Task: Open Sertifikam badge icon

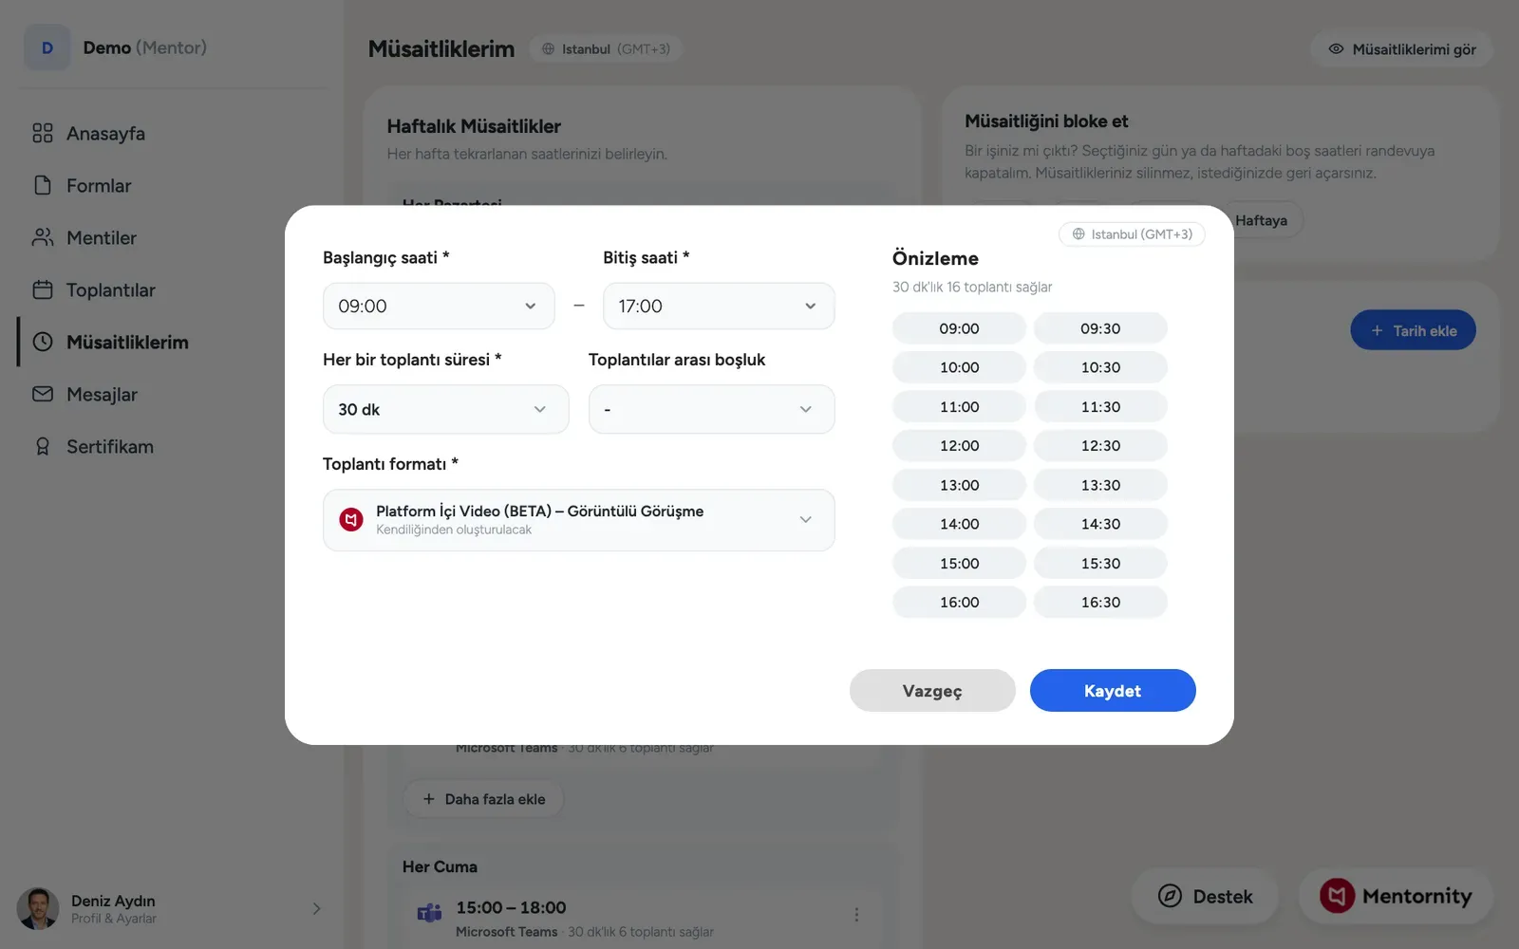Action: tap(43, 446)
